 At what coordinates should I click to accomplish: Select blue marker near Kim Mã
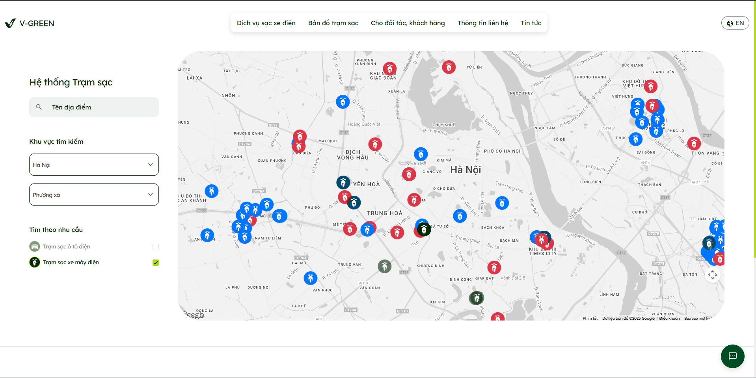click(421, 154)
